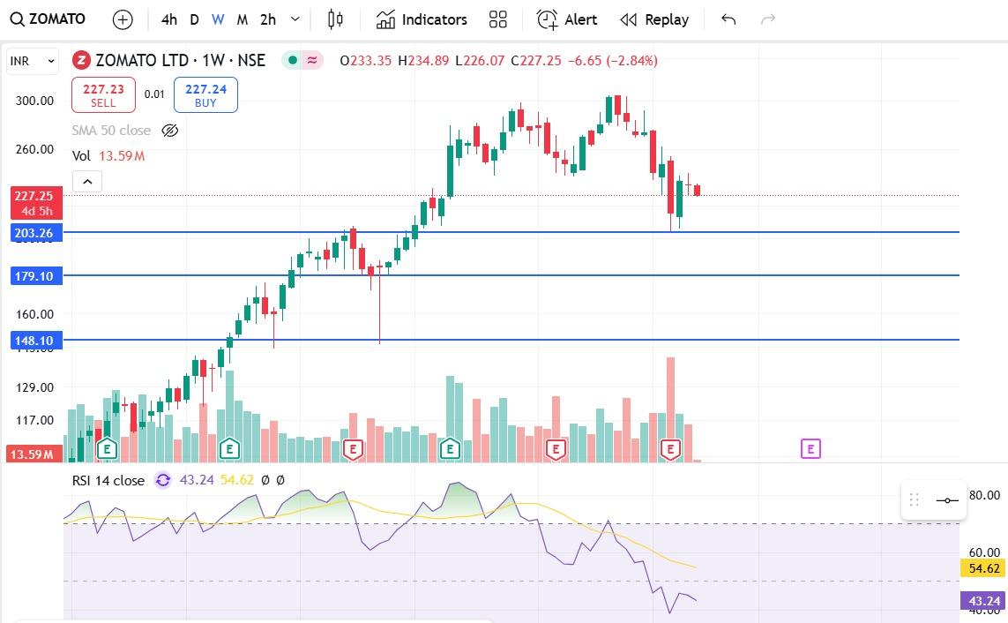Open the timeframe dropdown chevron
Image resolution: width=1008 pixels, height=623 pixels.
coord(295,19)
